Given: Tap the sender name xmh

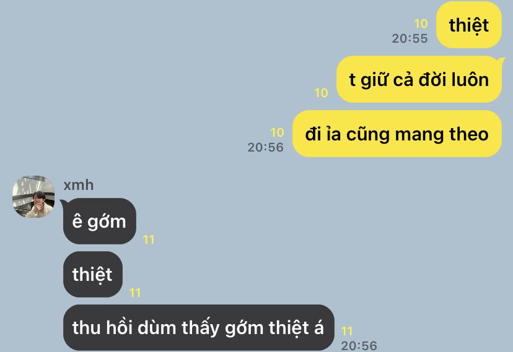Looking at the screenshot, I should click(79, 185).
